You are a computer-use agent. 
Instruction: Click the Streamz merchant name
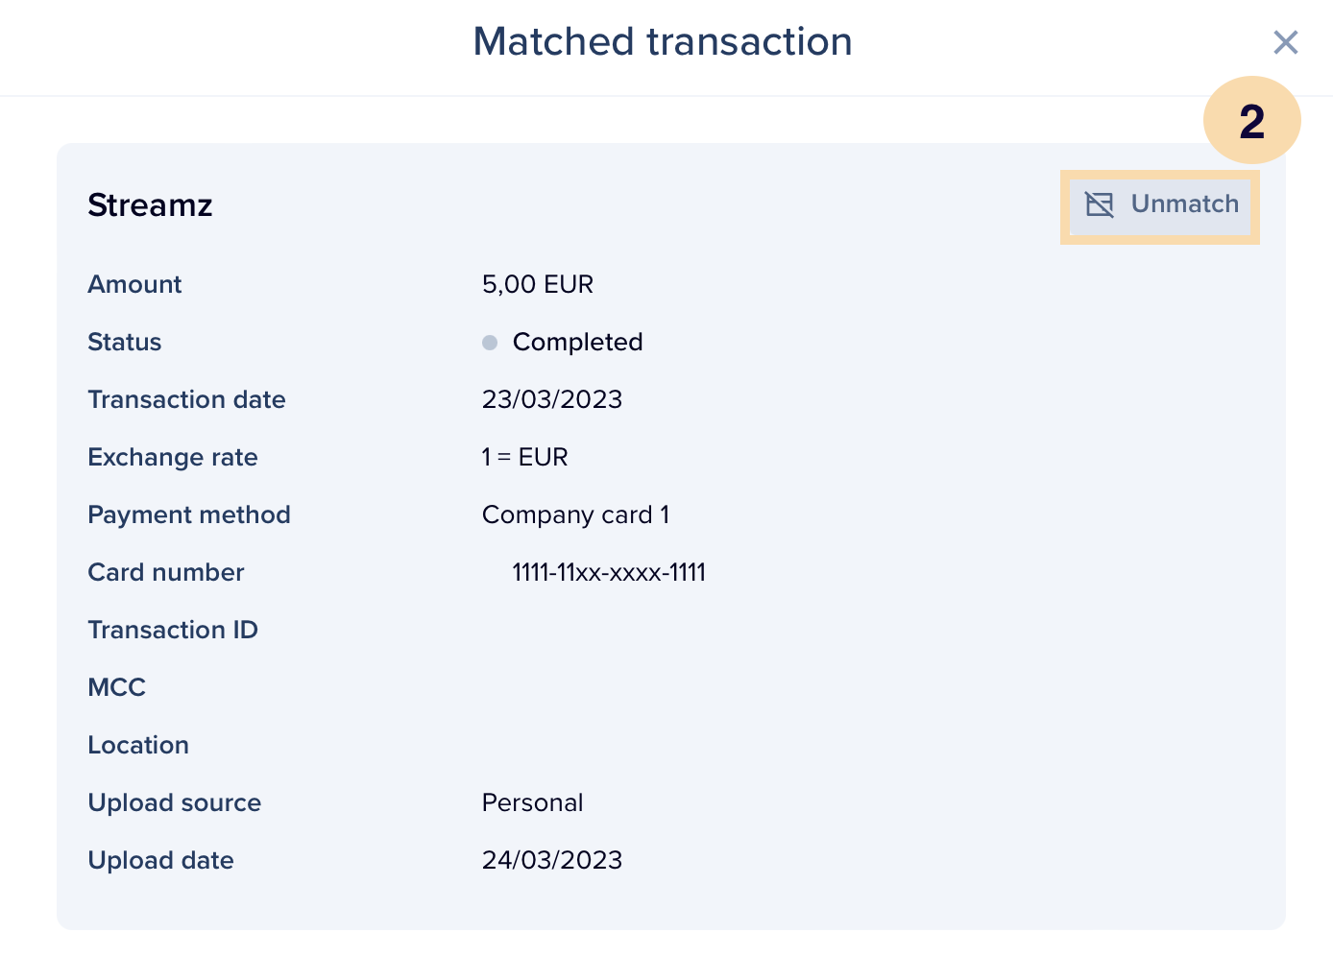pyautogui.click(x=150, y=205)
